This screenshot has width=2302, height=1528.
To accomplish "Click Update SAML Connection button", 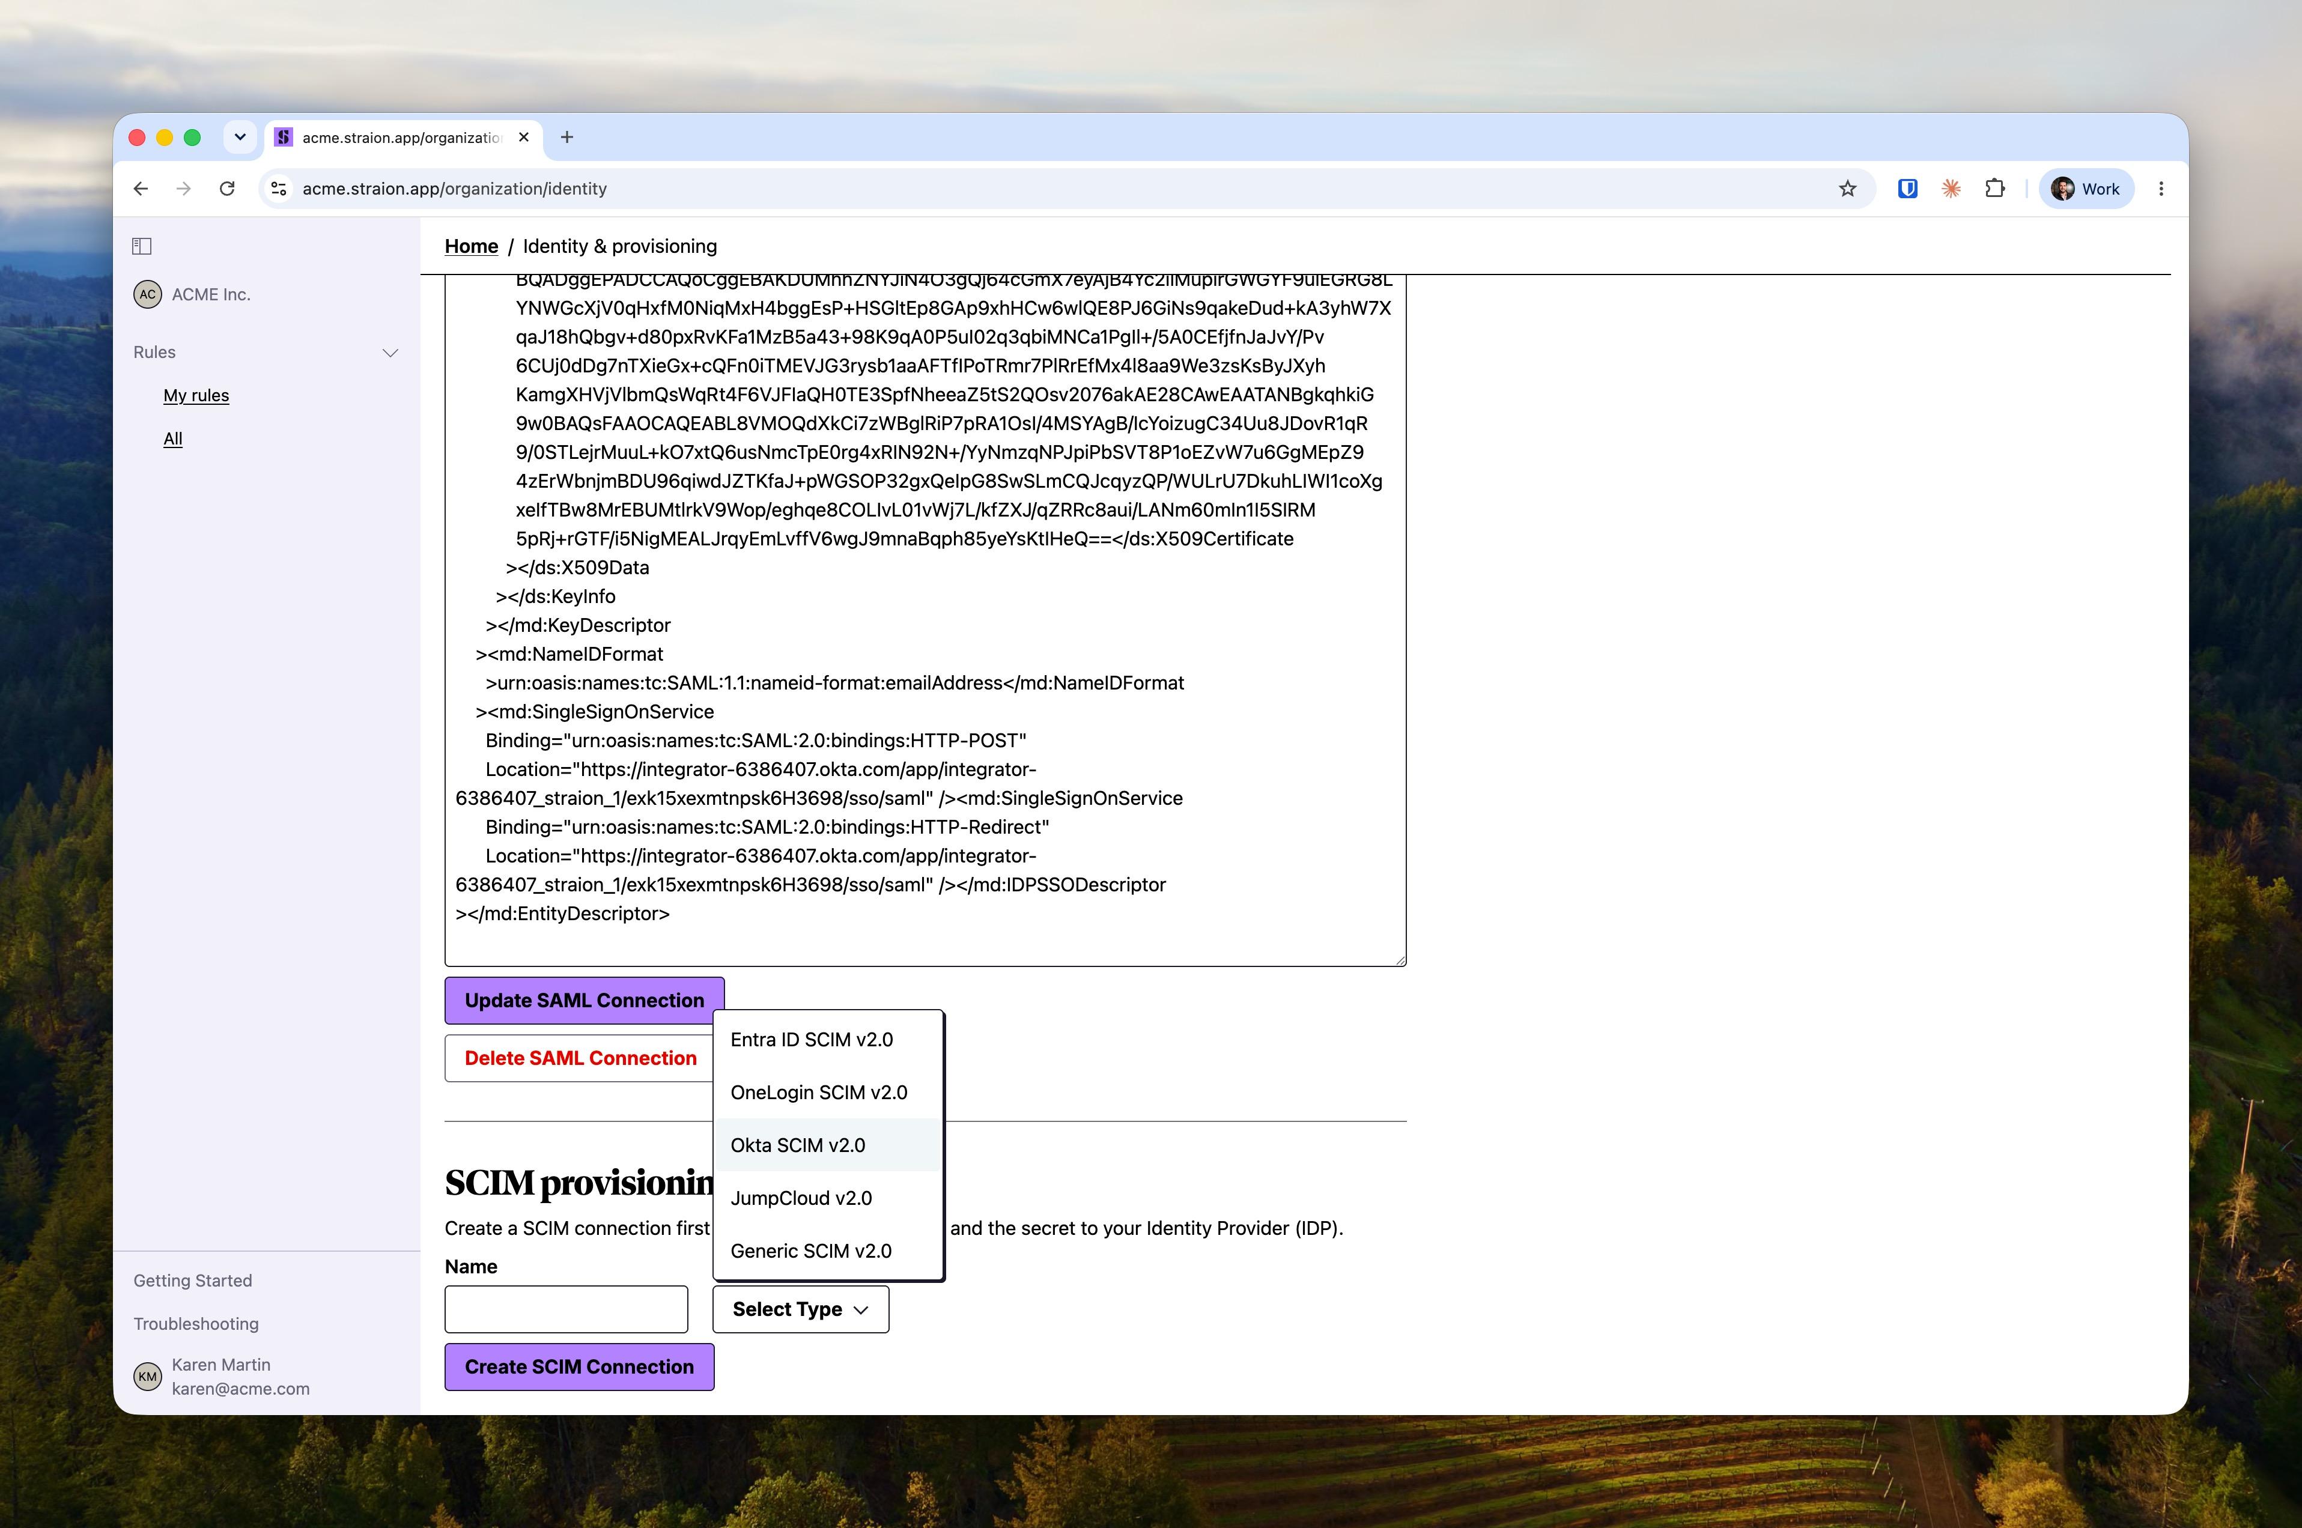I will 584,1001.
